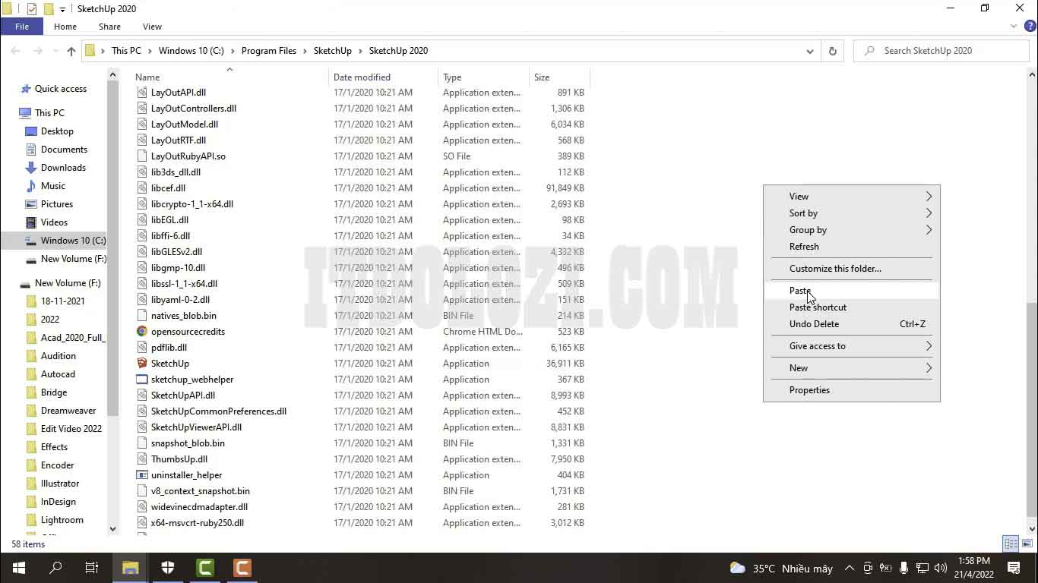Select Properties in the context menu
Image resolution: width=1038 pixels, height=583 pixels.
pyautogui.click(x=809, y=390)
